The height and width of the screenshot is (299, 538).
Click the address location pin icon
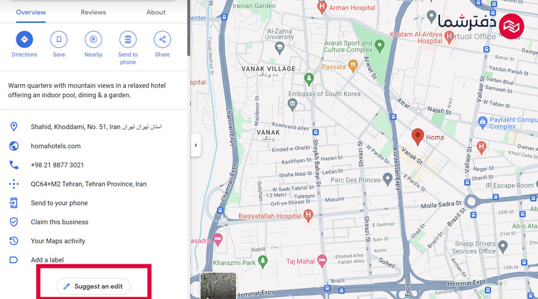point(14,127)
